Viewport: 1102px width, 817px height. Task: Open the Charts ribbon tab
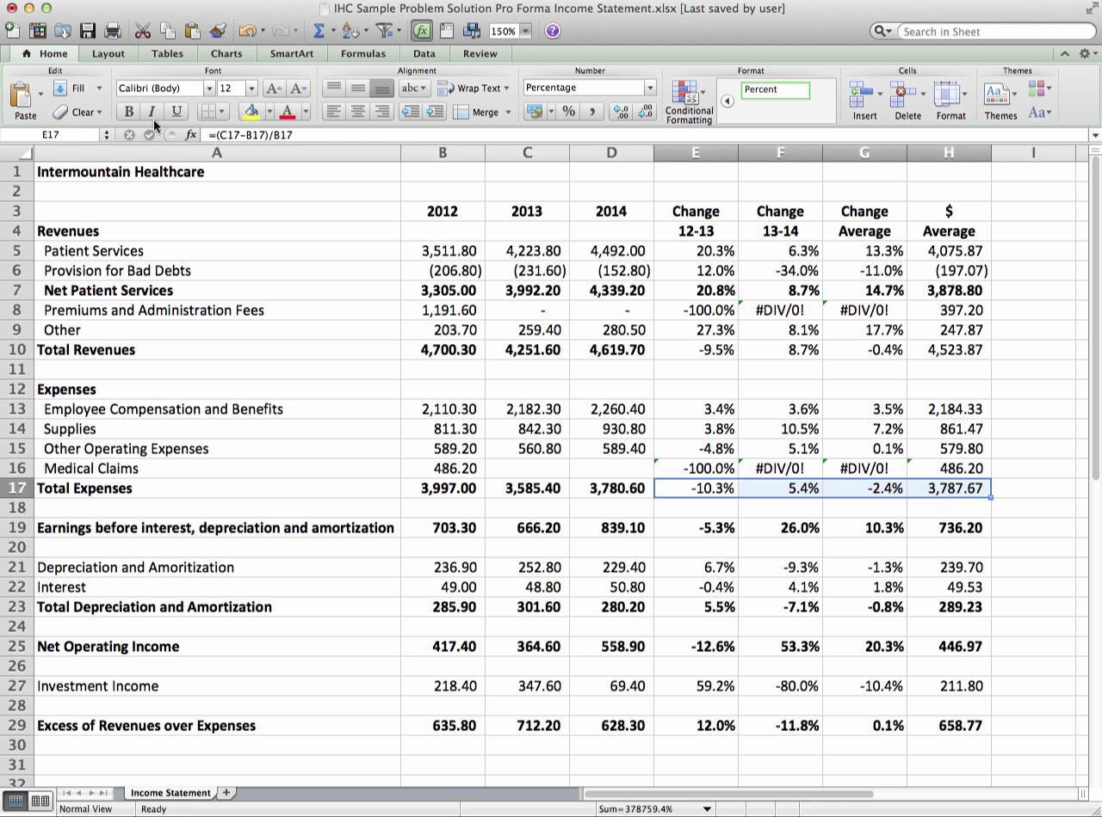pyautogui.click(x=226, y=53)
